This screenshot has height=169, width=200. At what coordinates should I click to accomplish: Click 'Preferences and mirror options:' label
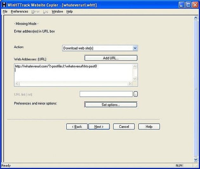pos(36,103)
